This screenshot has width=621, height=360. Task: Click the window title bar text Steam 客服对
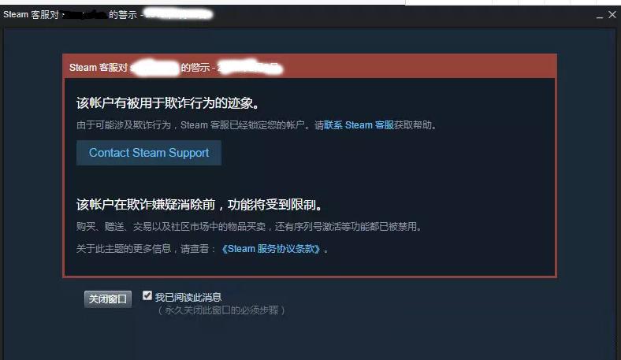pyautogui.click(x=32, y=15)
